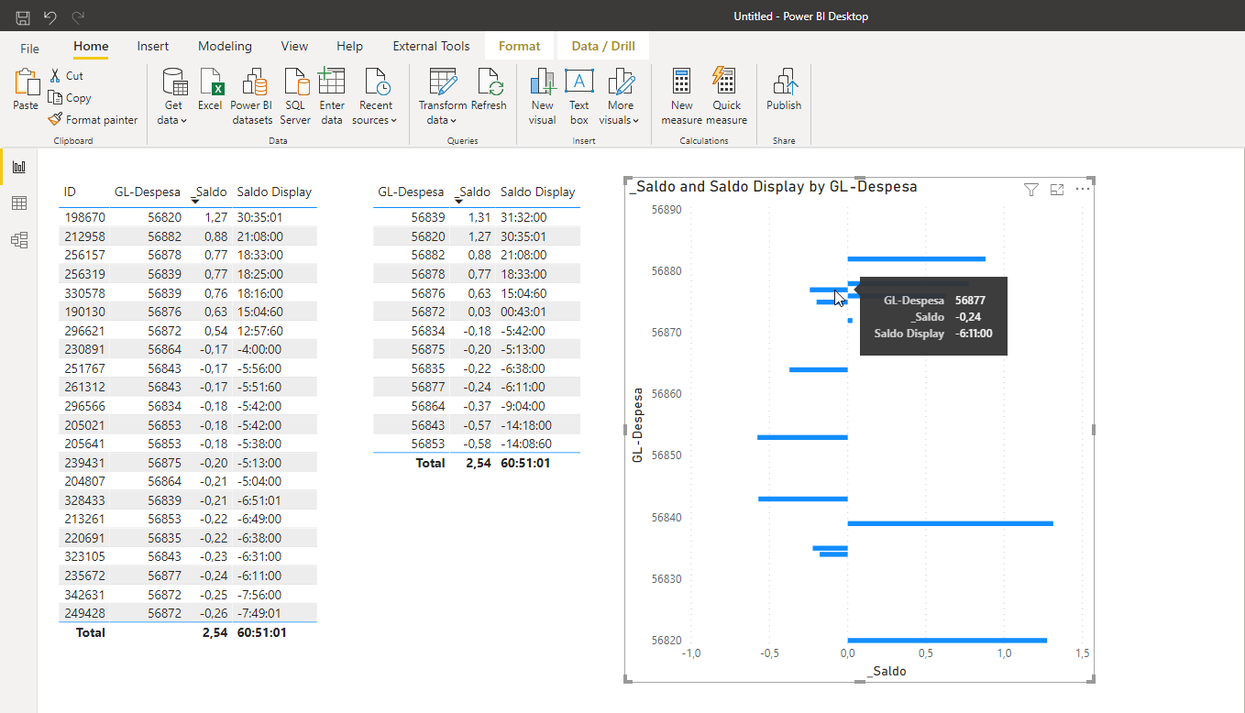Redo the action in the title bar
This screenshot has width=1245, height=713.
coord(78,16)
